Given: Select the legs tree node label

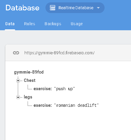Looking at the screenshot, I should tap(28, 97).
